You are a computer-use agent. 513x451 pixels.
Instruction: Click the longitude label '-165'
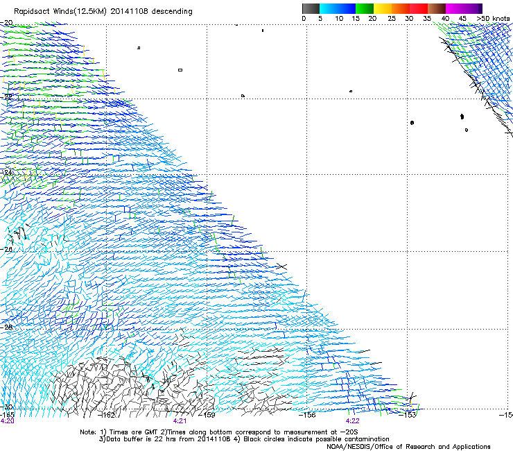[x=7, y=415]
